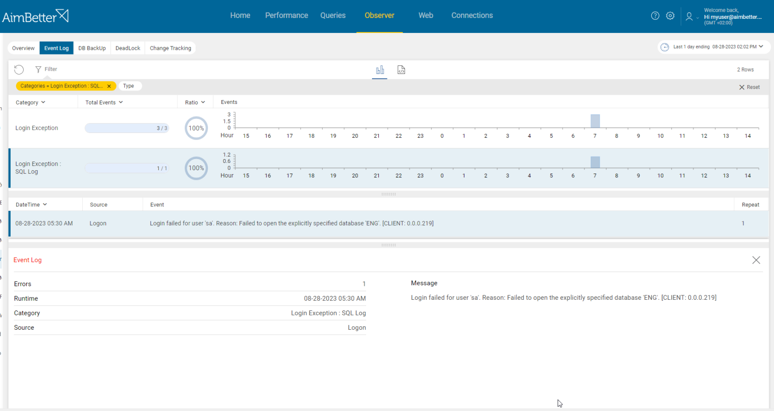The image size is (774, 411).
Task: Click the hour 7 bar in Login Exception chart
Action: click(x=595, y=121)
